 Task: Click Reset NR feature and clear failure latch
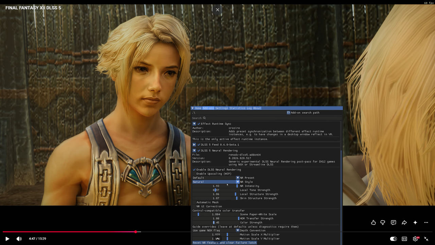[x=225, y=243]
